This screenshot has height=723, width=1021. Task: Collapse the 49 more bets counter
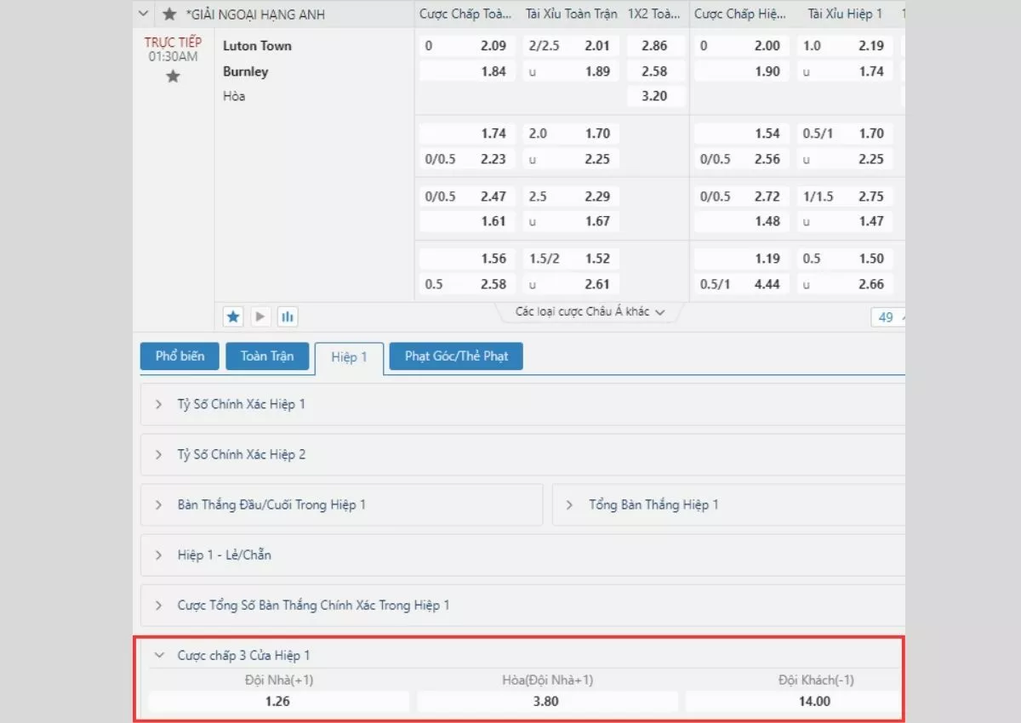click(888, 317)
